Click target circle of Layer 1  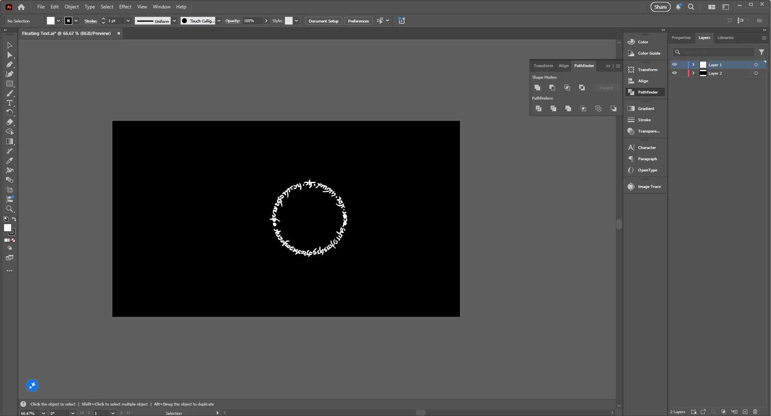pyautogui.click(x=756, y=65)
